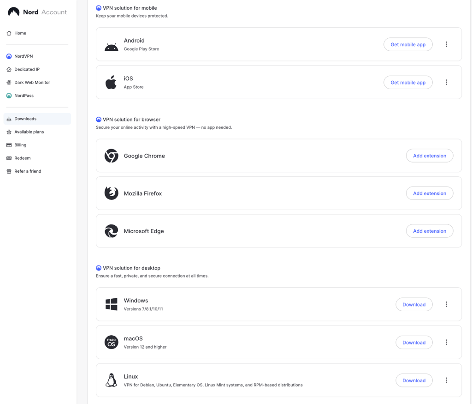Viewport: 472px width, 404px height.
Task: Open more options menu for Android
Action: (x=446, y=44)
